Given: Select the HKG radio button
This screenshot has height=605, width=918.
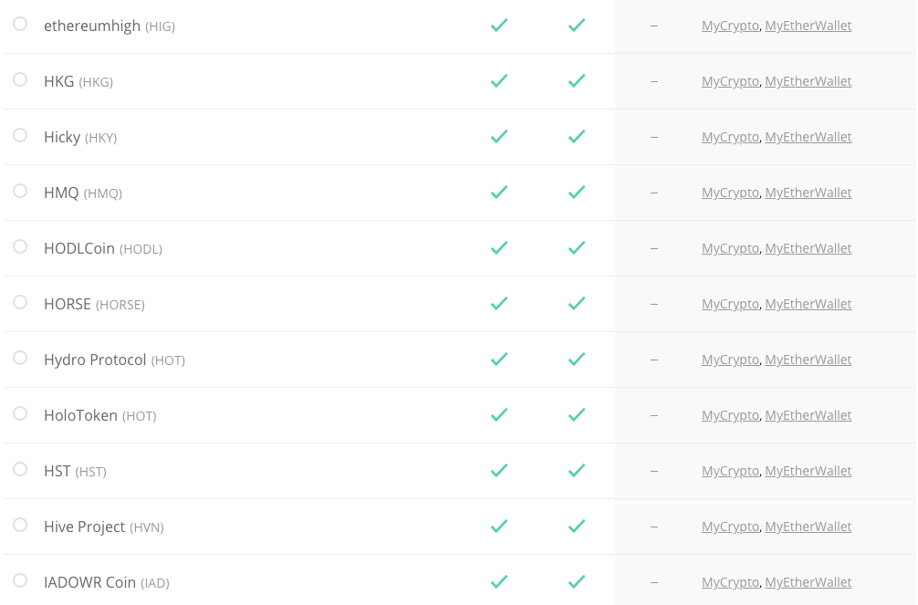Looking at the screenshot, I should (x=20, y=79).
